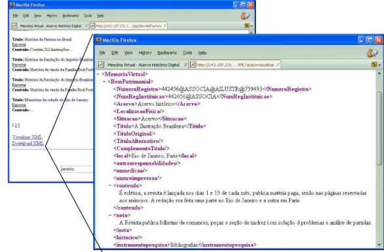Viewport: 384px width, 252px height.
Task: Close the Memória Virtual tab in front window
Action: pos(185,65)
